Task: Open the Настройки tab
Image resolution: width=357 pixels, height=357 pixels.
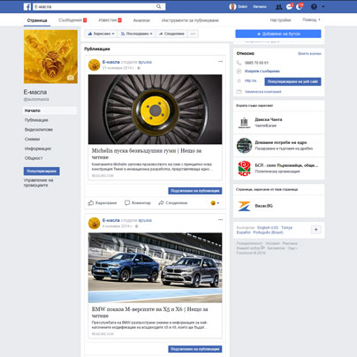Action: pos(280,20)
